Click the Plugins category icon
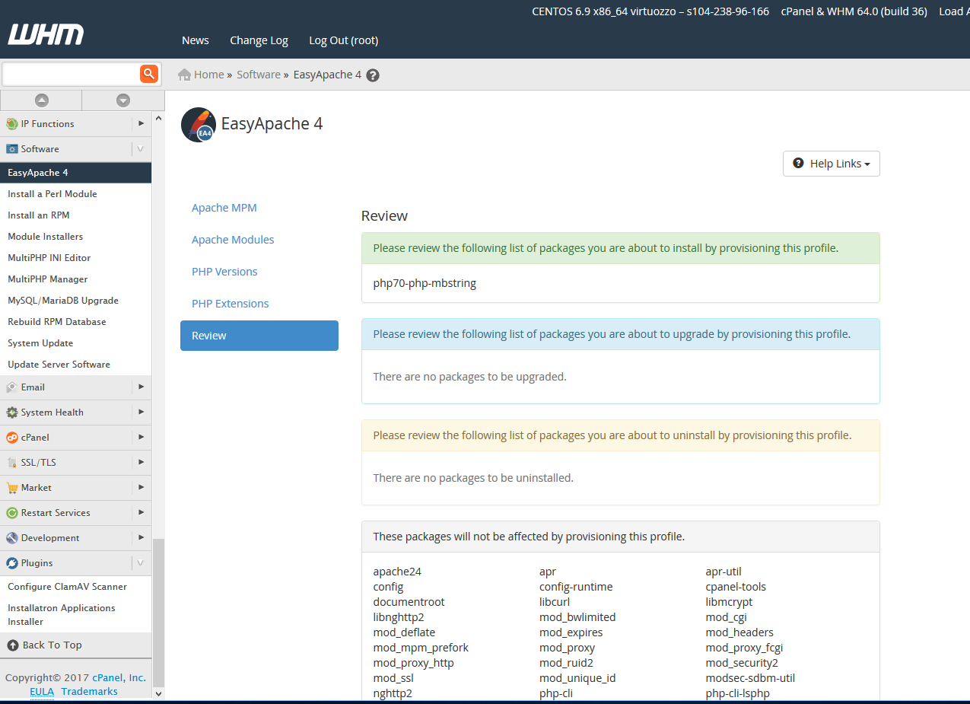Viewport: 970px width, 704px height. [11, 563]
